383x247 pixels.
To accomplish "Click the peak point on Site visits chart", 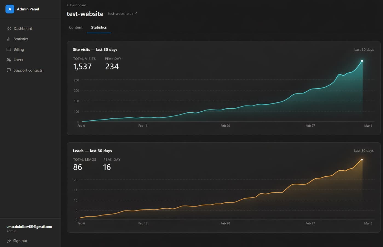I will pyautogui.click(x=362, y=61).
